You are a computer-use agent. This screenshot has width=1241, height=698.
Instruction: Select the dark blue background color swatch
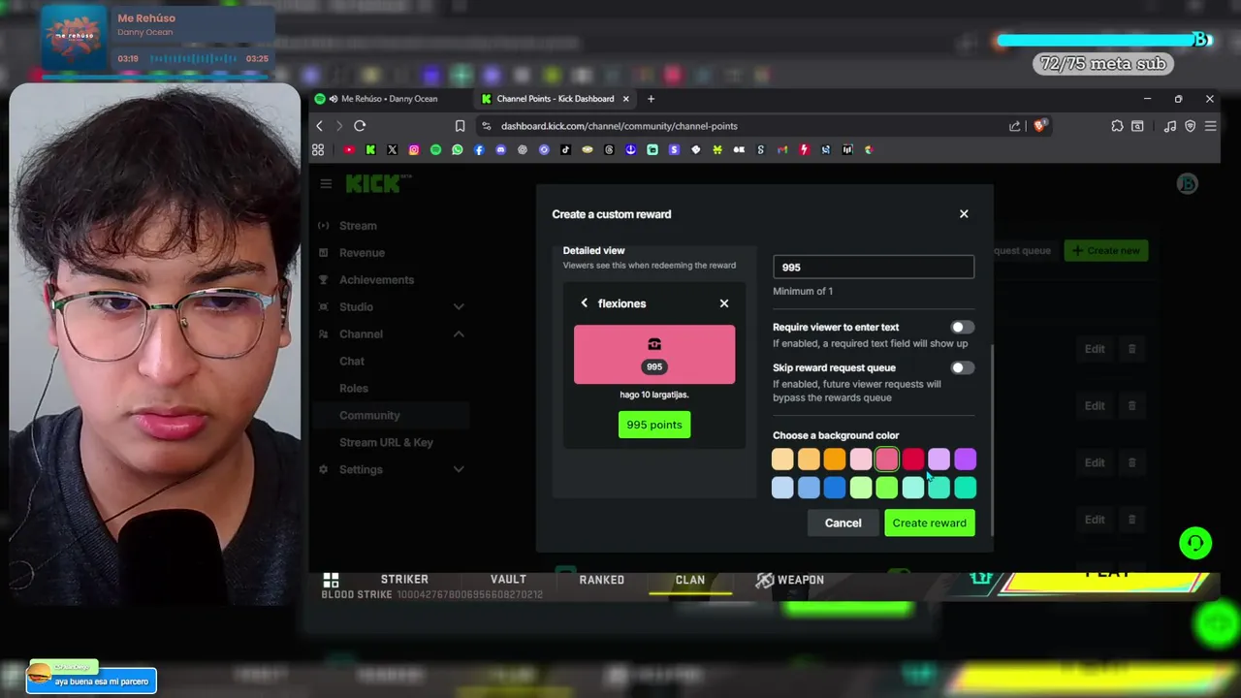(x=835, y=488)
